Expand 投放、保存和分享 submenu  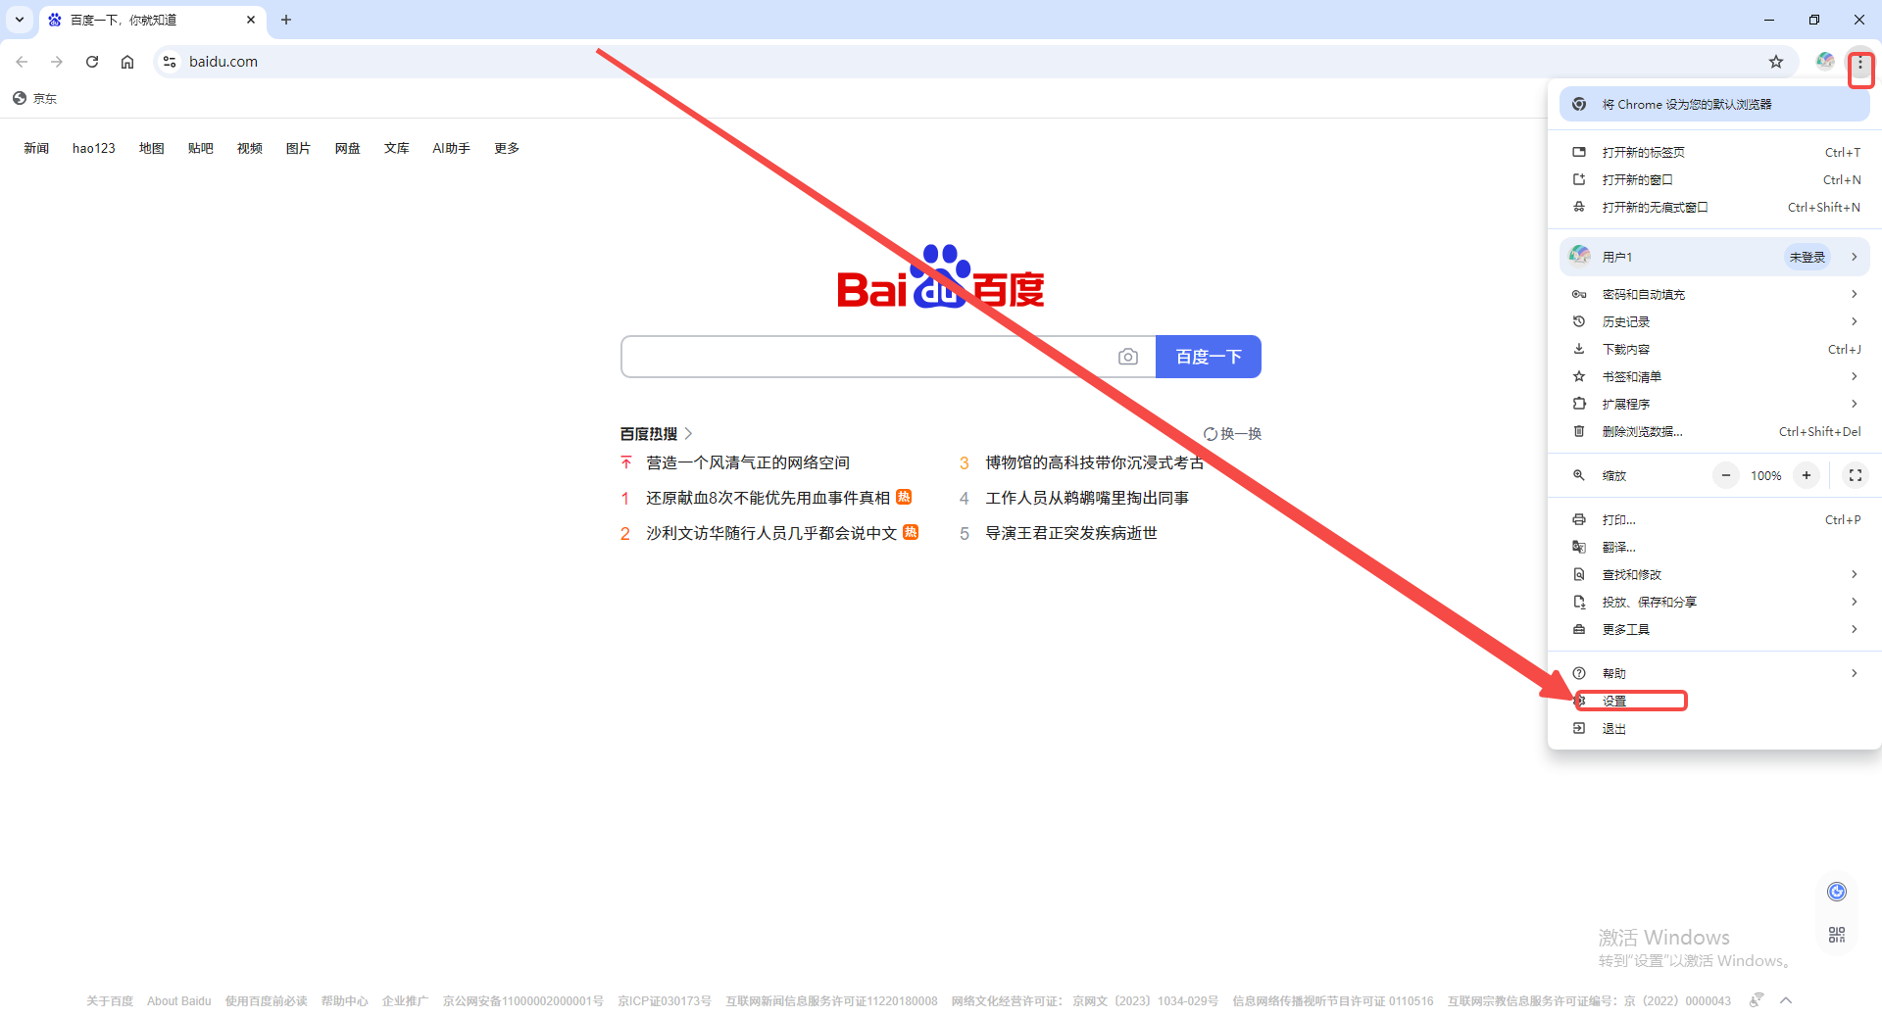coord(1714,602)
